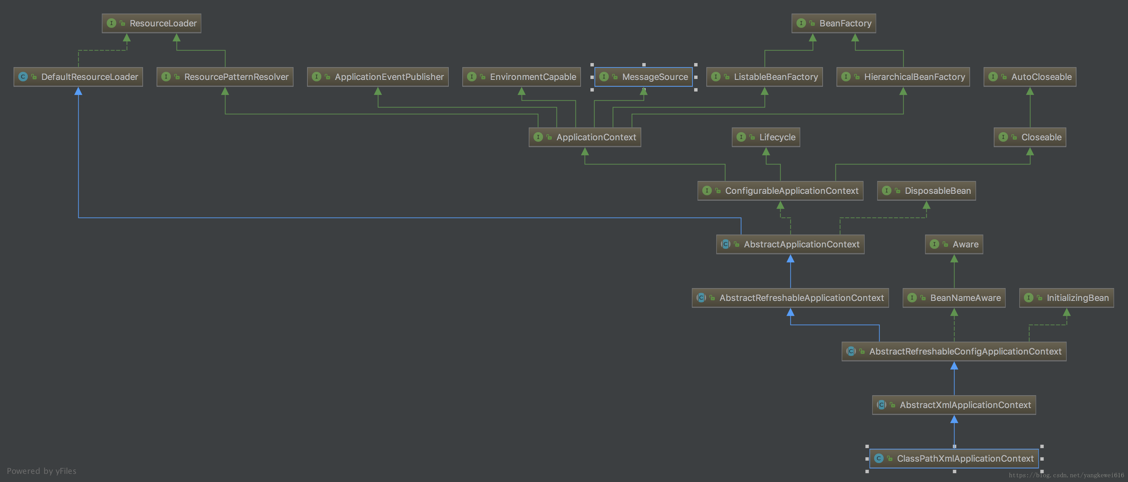Select the ResourceLoader interface node
Viewport: 1128px width, 482px height.
pyautogui.click(x=152, y=23)
